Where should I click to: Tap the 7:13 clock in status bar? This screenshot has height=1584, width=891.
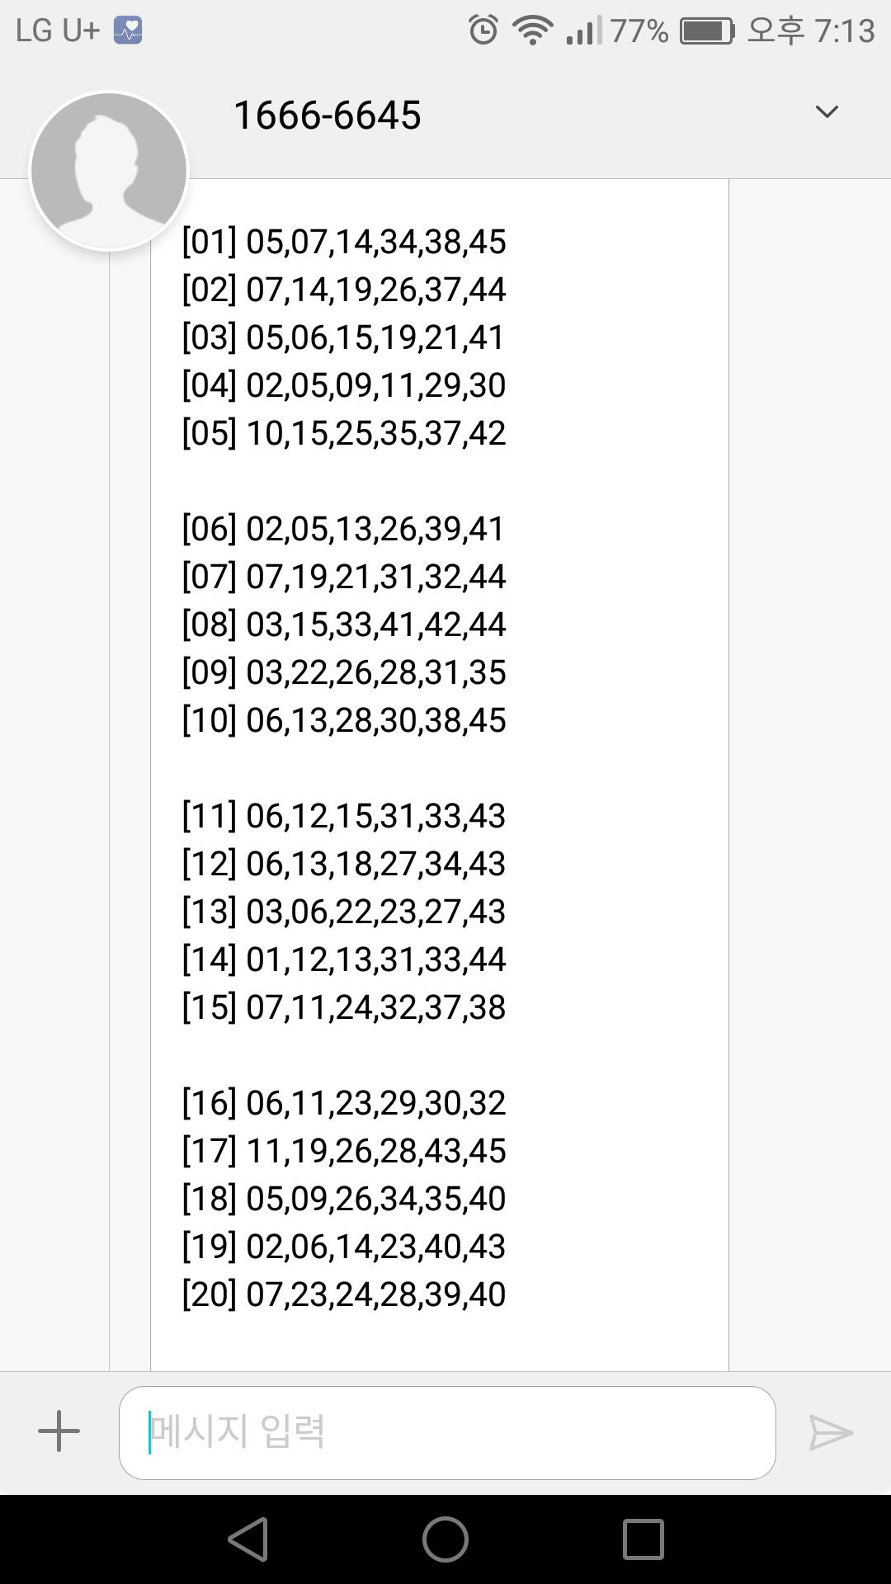(x=845, y=31)
